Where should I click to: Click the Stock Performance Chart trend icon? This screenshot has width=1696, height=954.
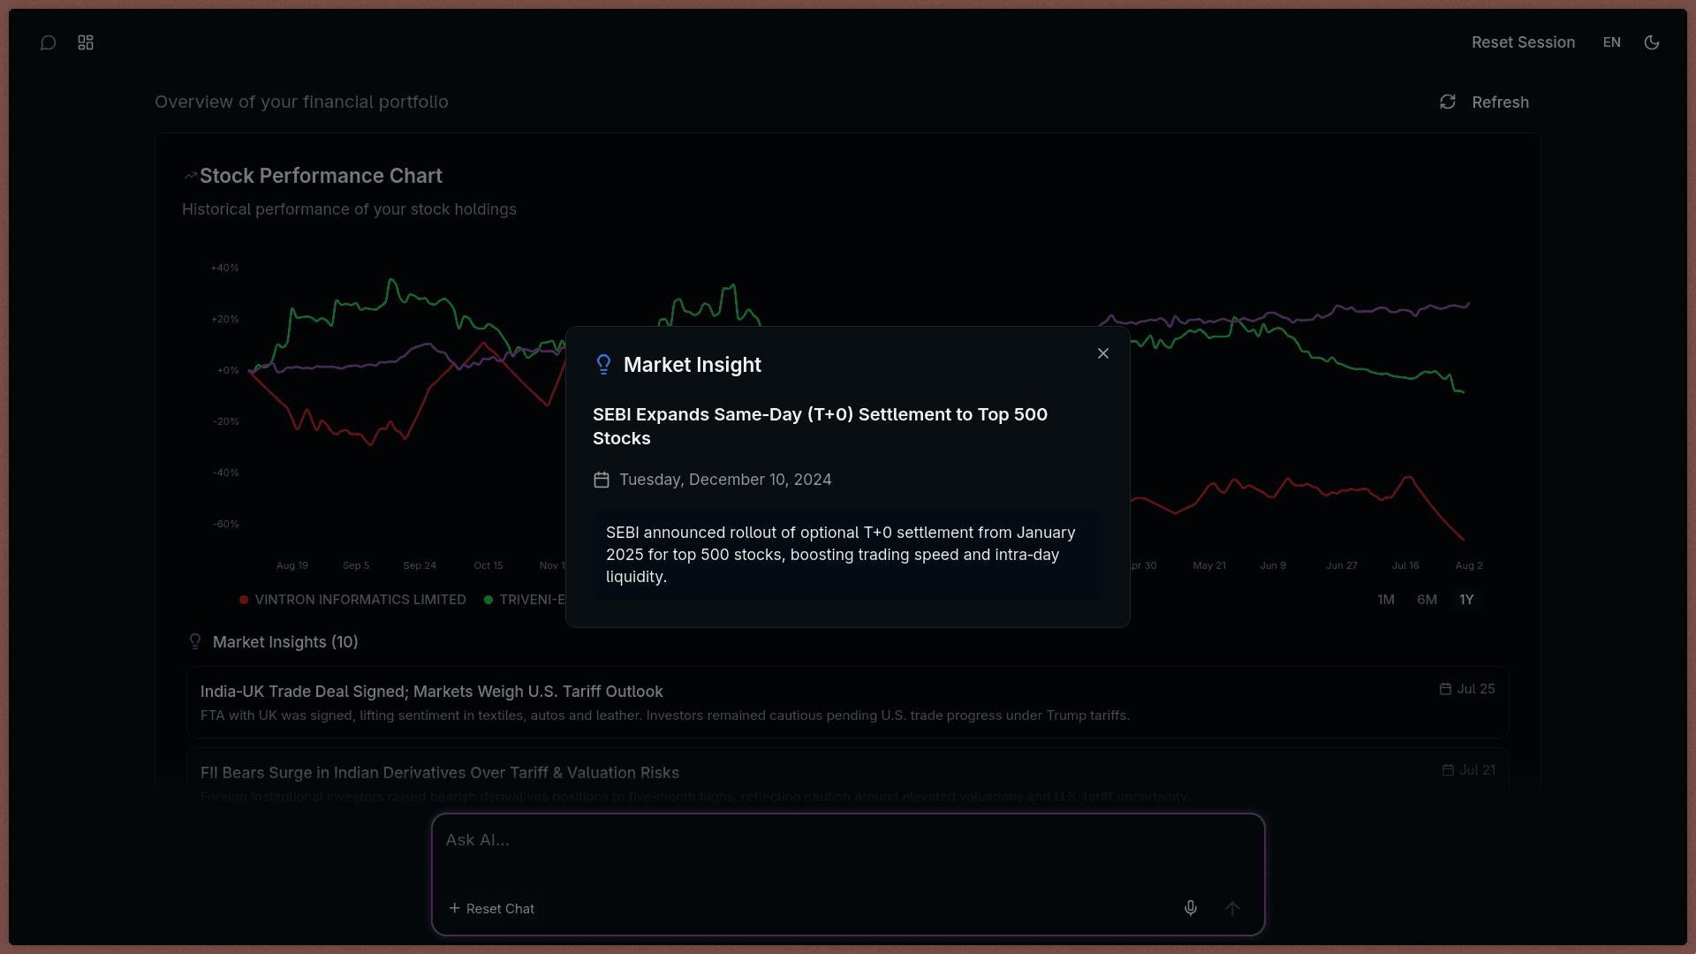pyautogui.click(x=190, y=177)
